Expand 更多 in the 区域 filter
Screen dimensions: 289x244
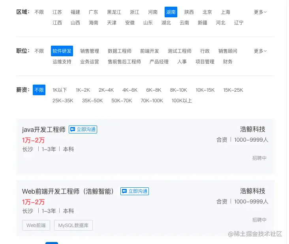point(260,12)
